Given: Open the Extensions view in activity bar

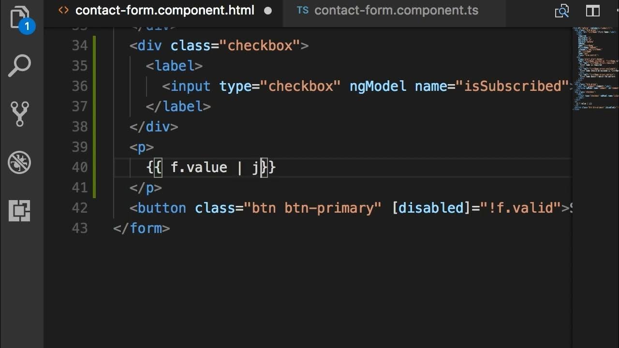Looking at the screenshot, I should click(x=19, y=211).
